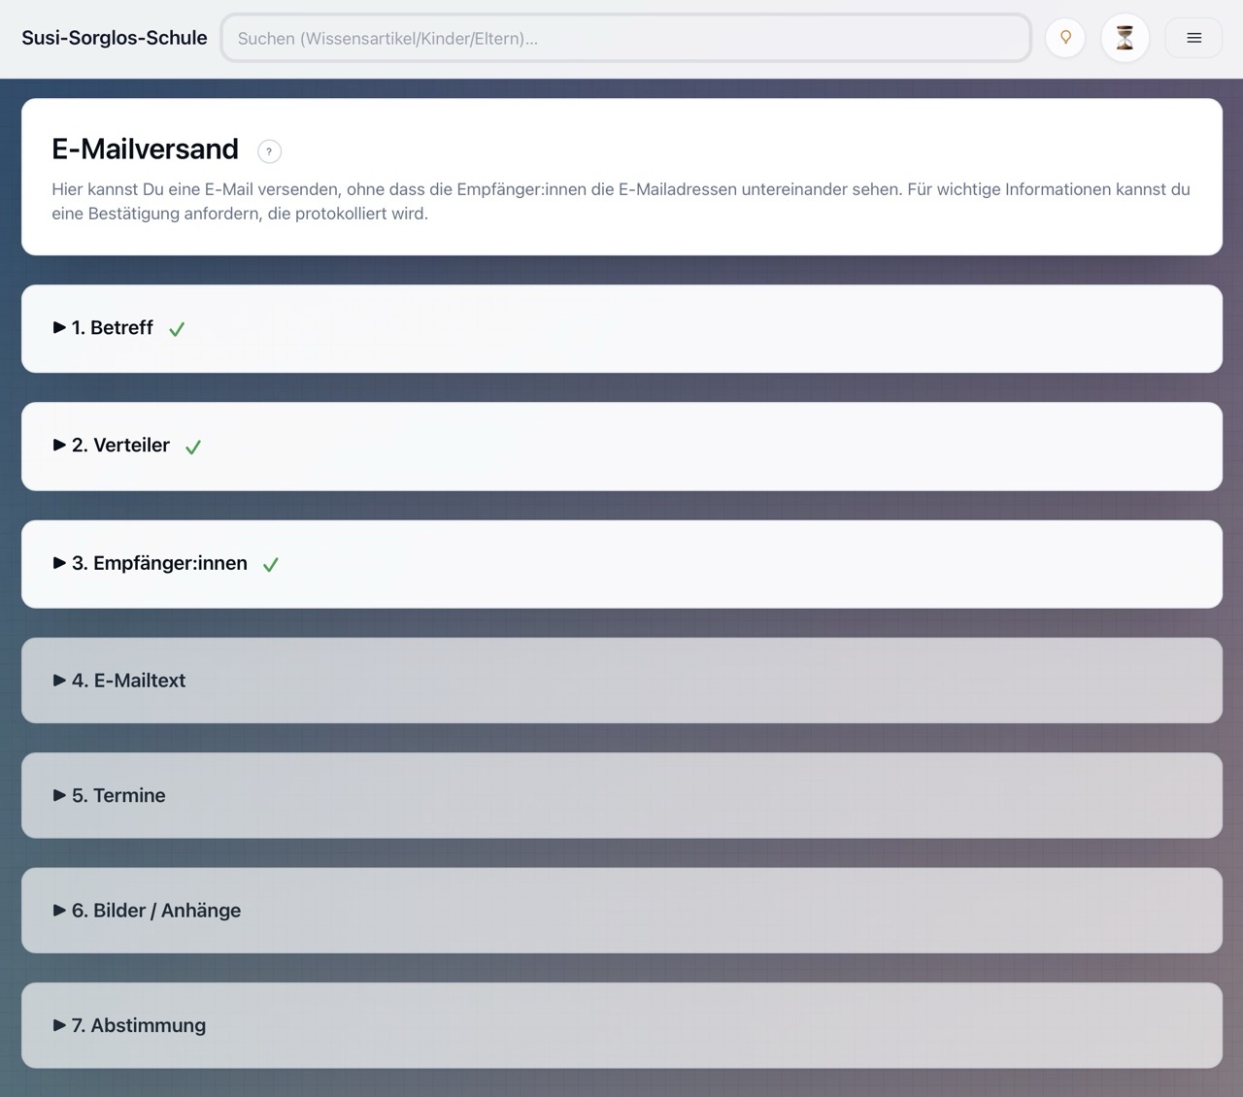Expand the triangle arrow of 3. Empfänger:innen
Viewport: 1243px width, 1097px height.
[x=59, y=563]
